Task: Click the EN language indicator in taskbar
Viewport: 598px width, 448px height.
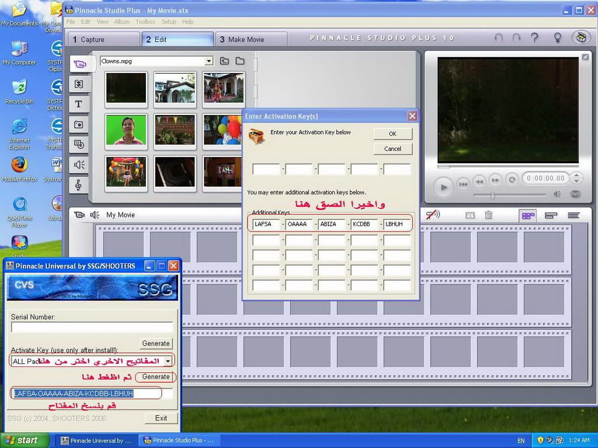Action: tap(521, 441)
